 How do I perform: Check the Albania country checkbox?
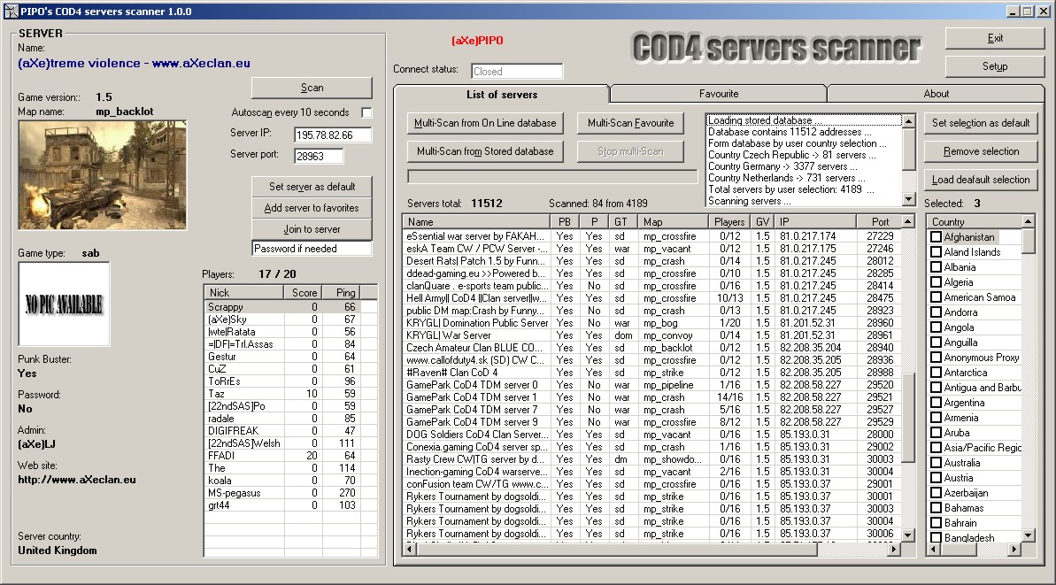(x=936, y=266)
